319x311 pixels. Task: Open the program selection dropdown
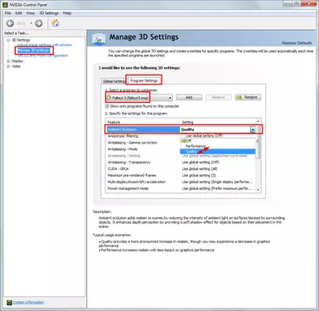pyautogui.click(x=139, y=98)
